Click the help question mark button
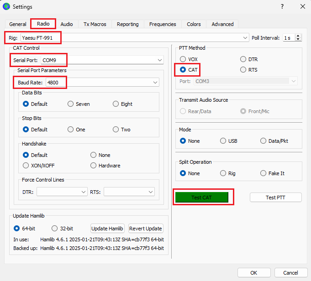 282,6
